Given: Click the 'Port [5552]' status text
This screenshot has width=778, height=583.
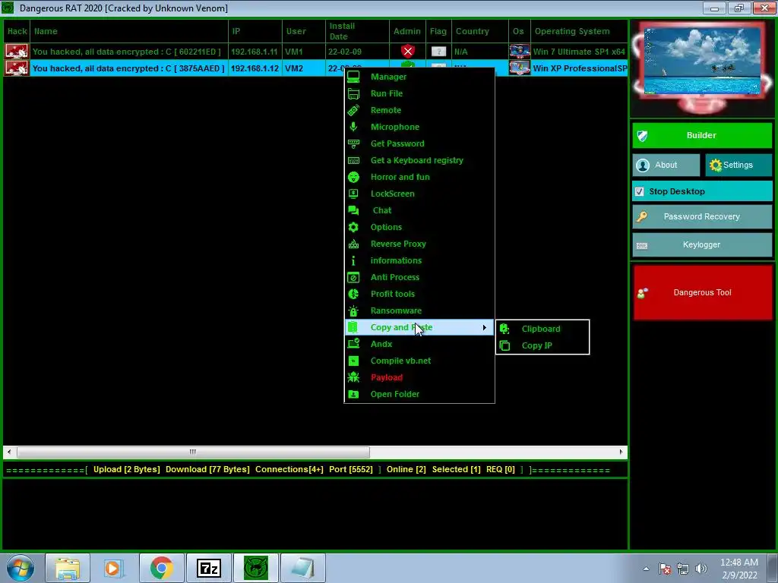Looking at the screenshot, I should pos(351,469).
